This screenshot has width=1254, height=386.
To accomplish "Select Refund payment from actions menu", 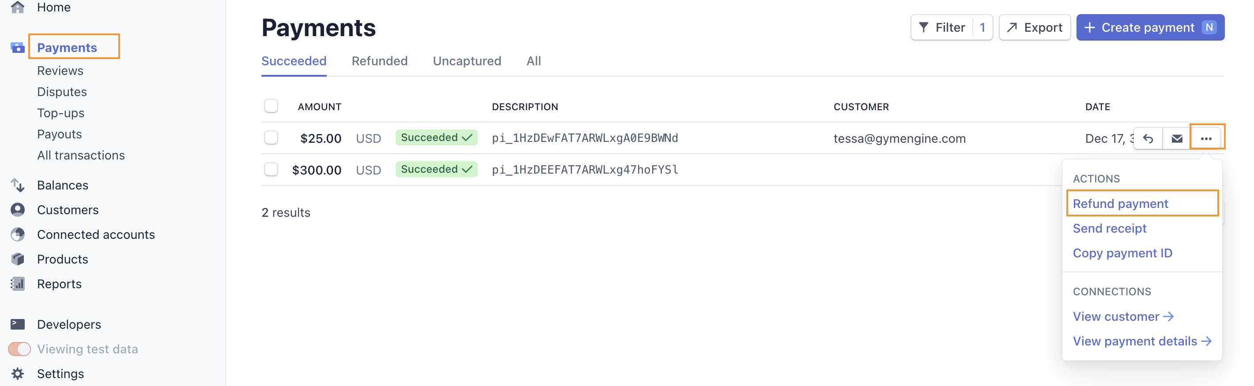I will 1120,204.
